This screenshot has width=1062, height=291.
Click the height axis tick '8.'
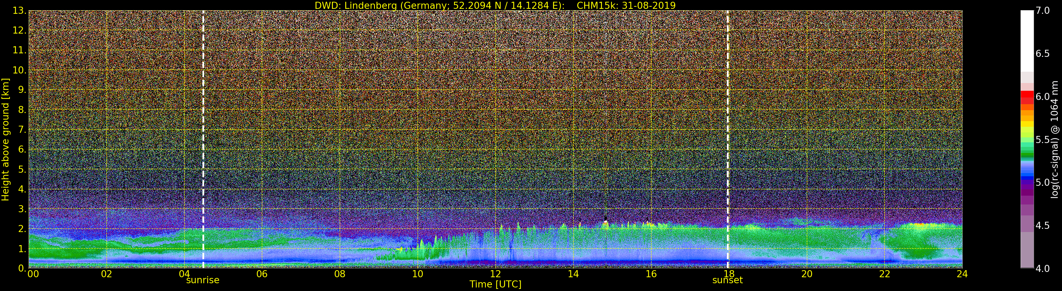(x=23, y=110)
